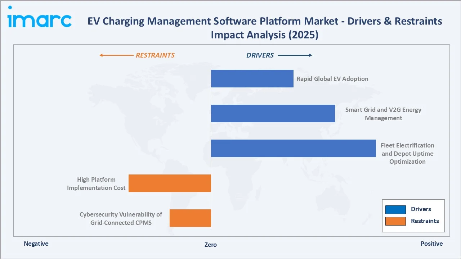Click 'Smart Grid and V2G Energy Management' label
Image resolution: width=461 pixels, height=259 pixels.
[383, 114]
